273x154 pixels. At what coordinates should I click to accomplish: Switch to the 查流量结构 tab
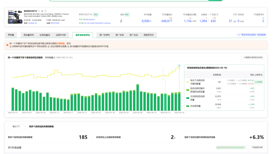pyautogui.click(x=29, y=35)
